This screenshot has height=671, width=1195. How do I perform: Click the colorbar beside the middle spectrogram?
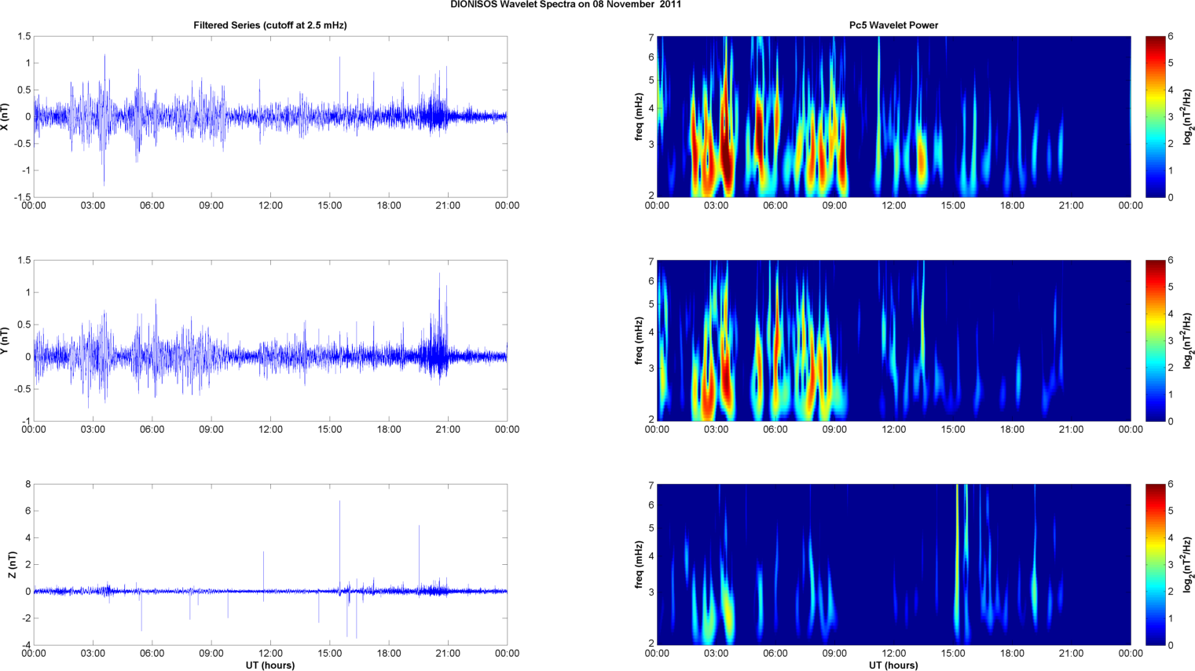(1156, 340)
